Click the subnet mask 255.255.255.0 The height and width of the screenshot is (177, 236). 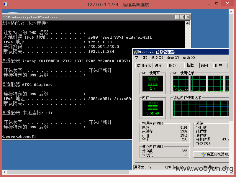(x=104, y=47)
